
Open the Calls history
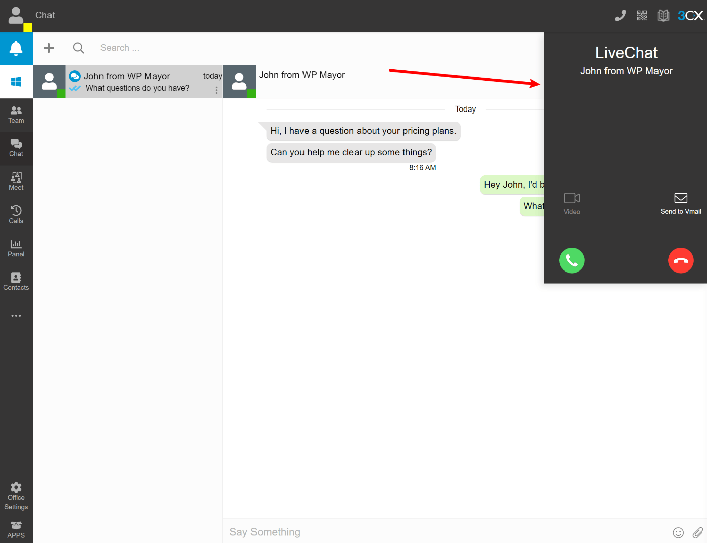pyautogui.click(x=16, y=215)
